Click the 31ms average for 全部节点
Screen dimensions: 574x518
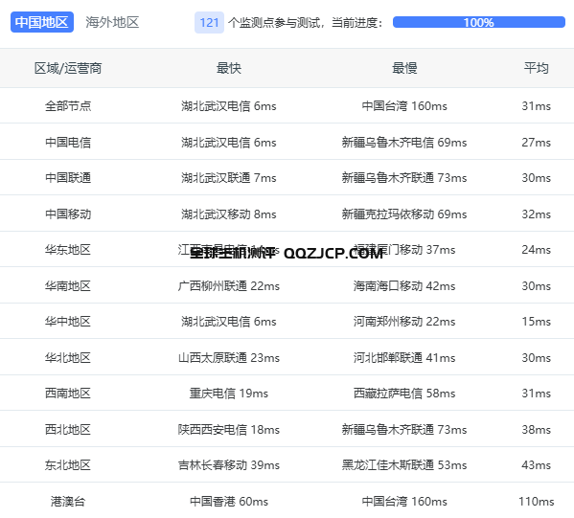537,106
